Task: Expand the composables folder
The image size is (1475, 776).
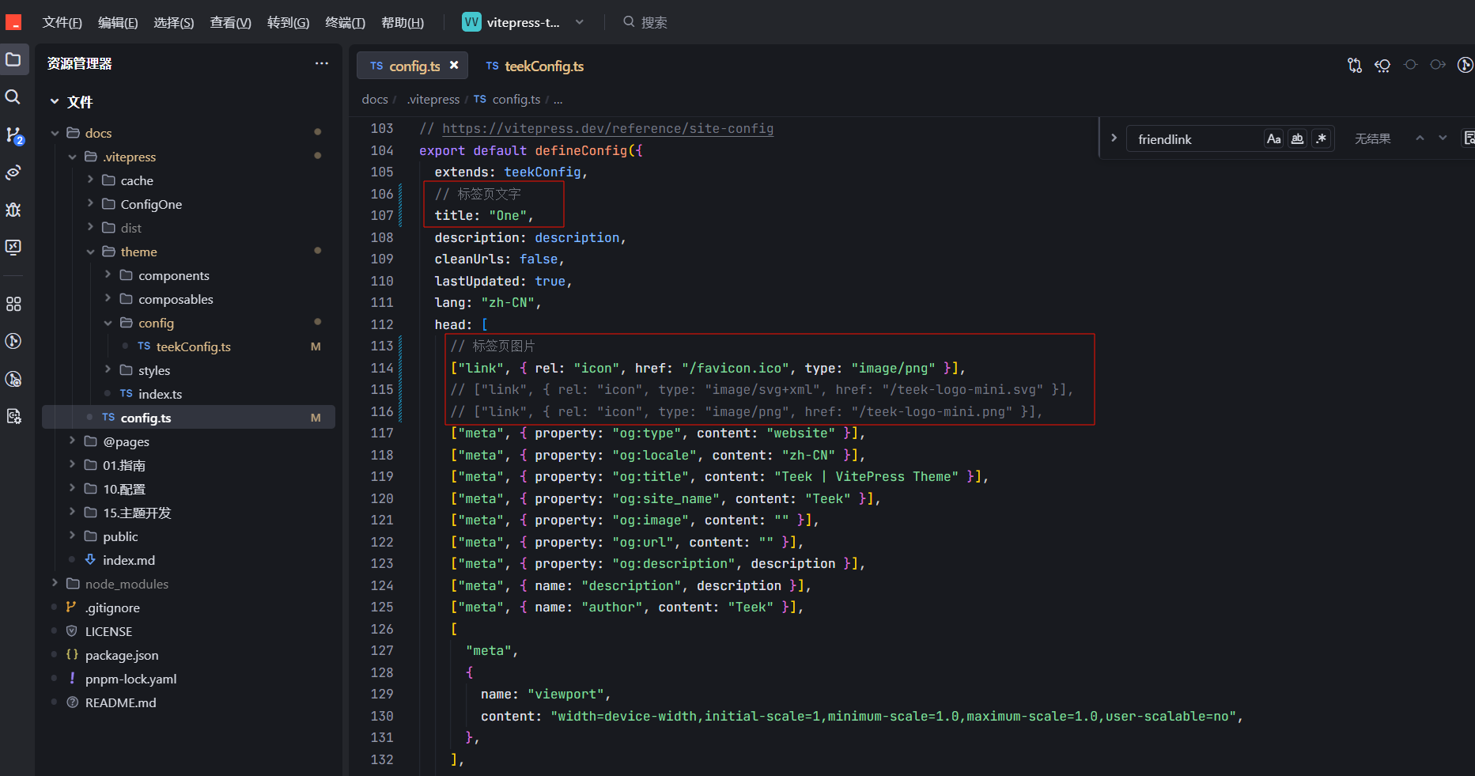Action: pyautogui.click(x=108, y=299)
